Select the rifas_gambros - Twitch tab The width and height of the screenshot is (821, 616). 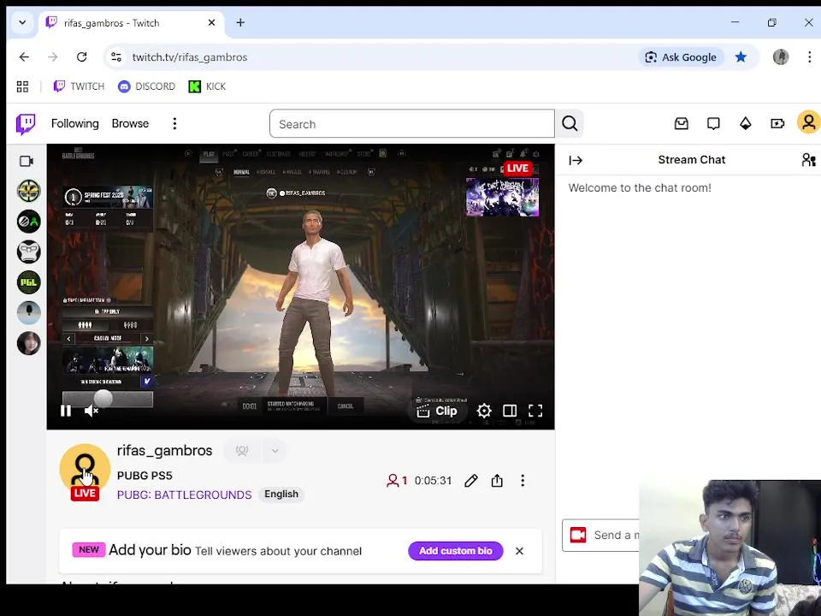[131, 23]
